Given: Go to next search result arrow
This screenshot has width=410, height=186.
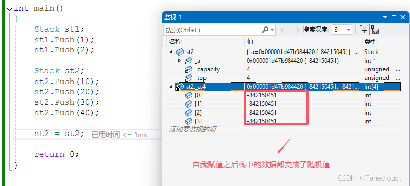Looking at the screenshot, I should coord(296,30).
